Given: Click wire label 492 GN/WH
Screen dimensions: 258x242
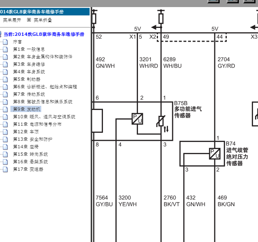Looking at the screenshot, I should (x=105, y=62).
